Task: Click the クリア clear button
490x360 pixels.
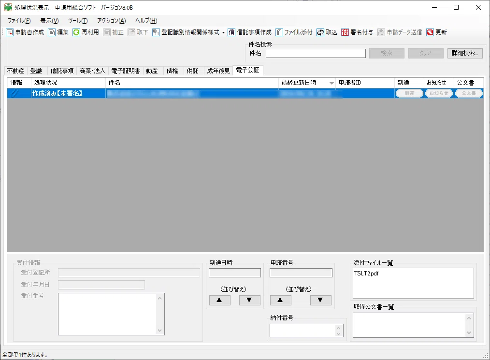Action: point(426,54)
